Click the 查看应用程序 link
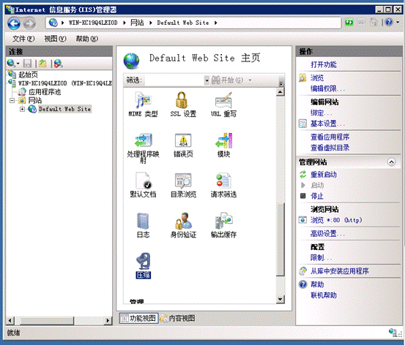Viewport: 405px width, 345px height. tap(330, 137)
